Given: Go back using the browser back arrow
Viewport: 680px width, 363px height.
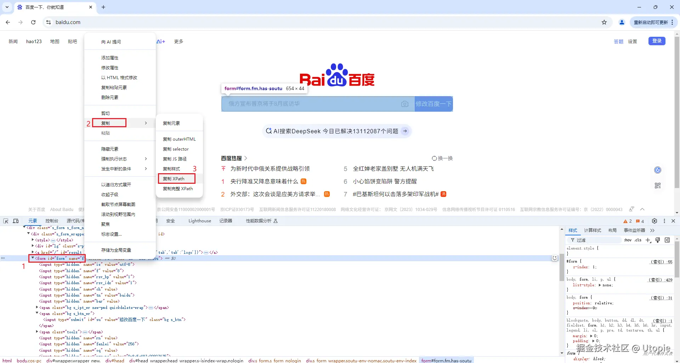Looking at the screenshot, I should coord(8,22).
